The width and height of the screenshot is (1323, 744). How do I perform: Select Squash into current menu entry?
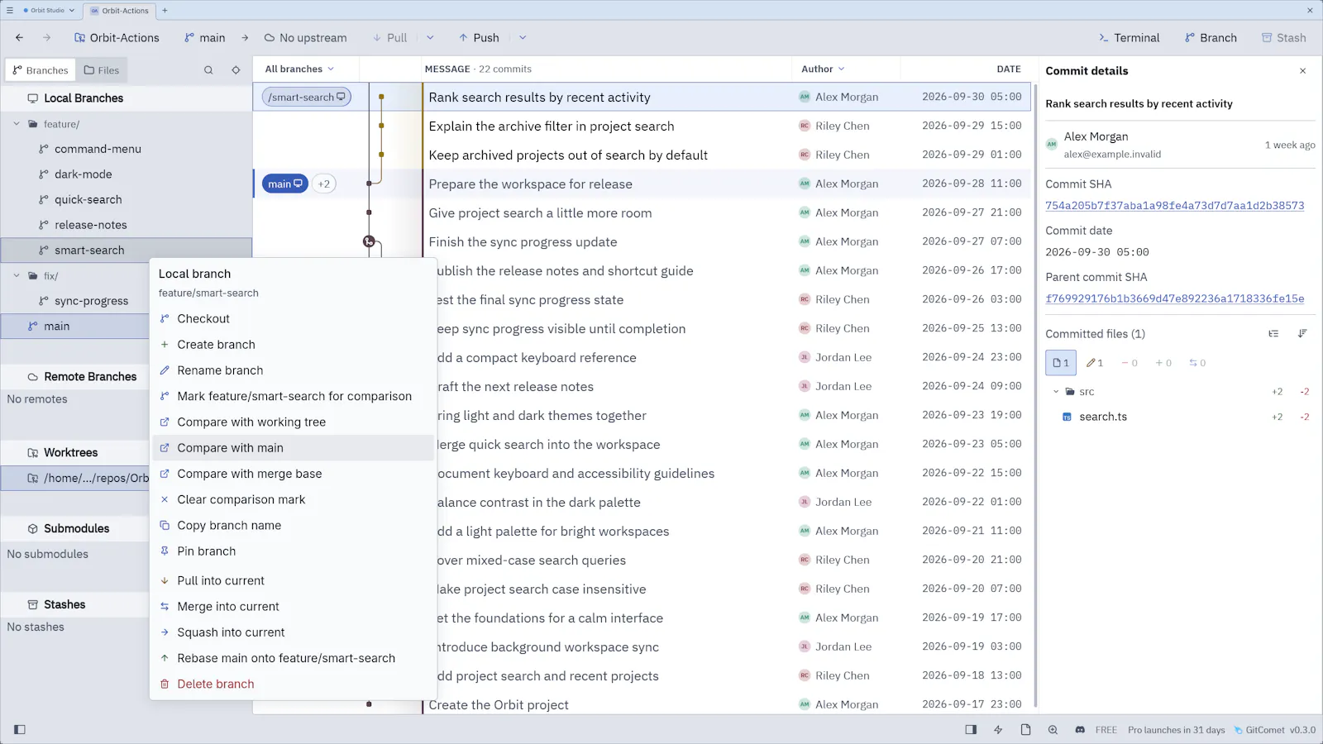[293, 632]
